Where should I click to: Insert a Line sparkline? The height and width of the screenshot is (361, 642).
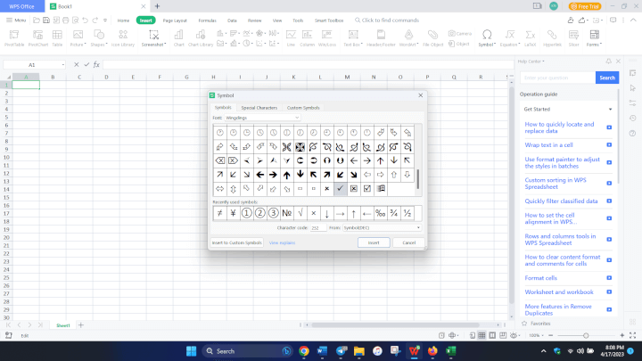point(291,38)
